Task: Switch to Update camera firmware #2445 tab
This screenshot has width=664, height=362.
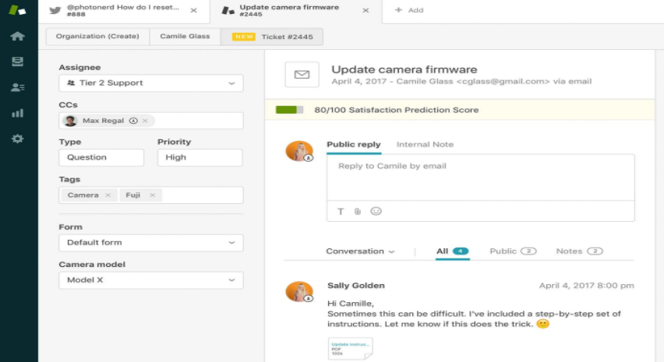Action: [296, 11]
